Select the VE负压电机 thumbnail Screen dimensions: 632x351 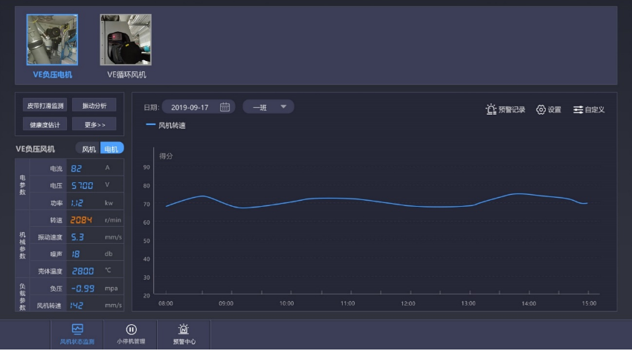coord(52,39)
